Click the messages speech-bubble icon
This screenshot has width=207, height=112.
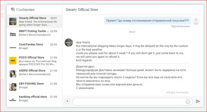(13, 9)
